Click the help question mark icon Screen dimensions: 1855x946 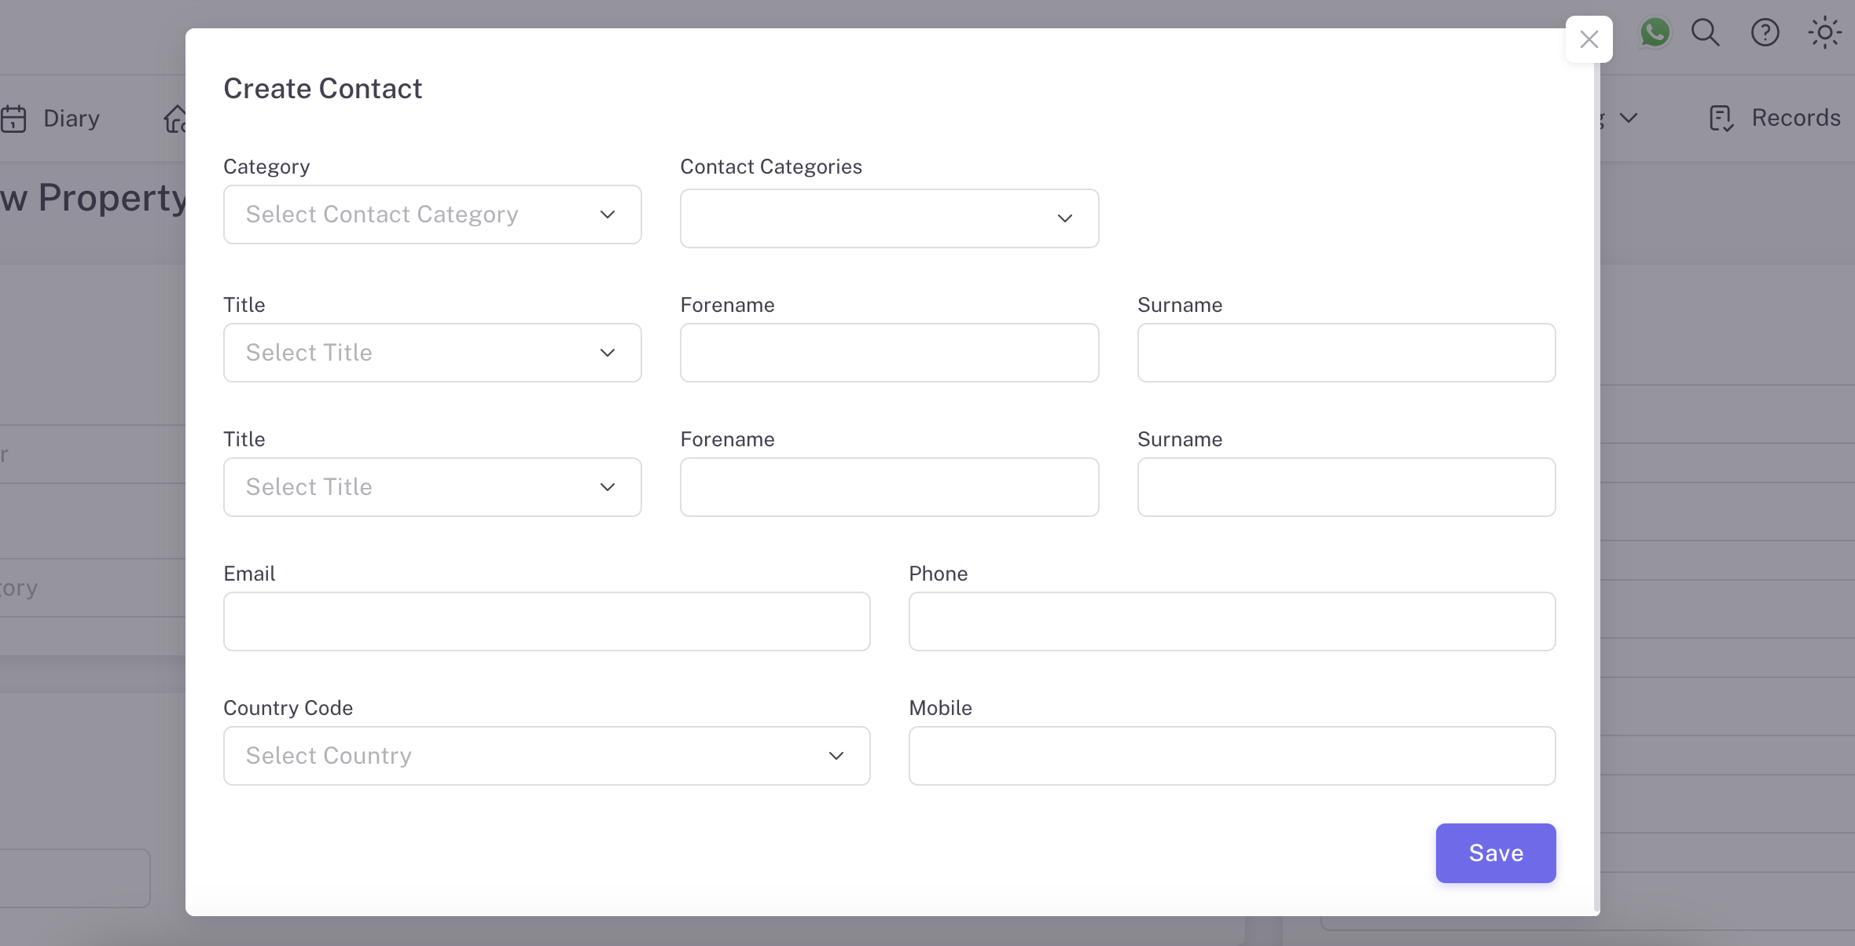click(1765, 33)
